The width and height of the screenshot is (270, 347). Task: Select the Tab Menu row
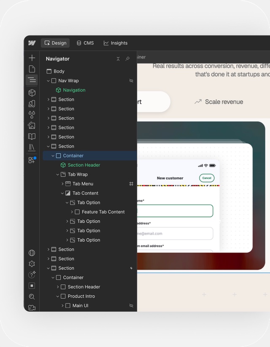[x=90, y=184]
